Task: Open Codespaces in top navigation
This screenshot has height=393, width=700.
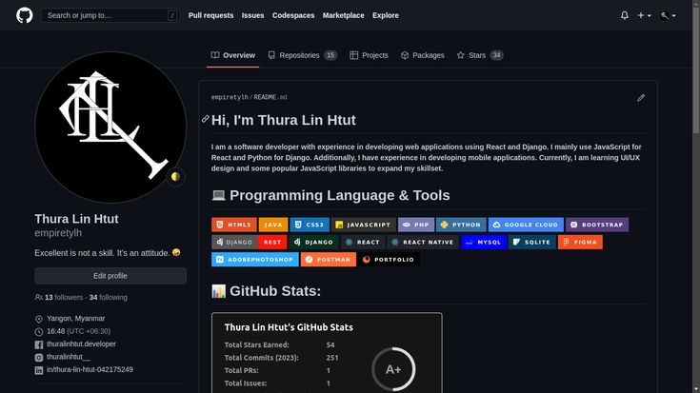Action: 293,15
